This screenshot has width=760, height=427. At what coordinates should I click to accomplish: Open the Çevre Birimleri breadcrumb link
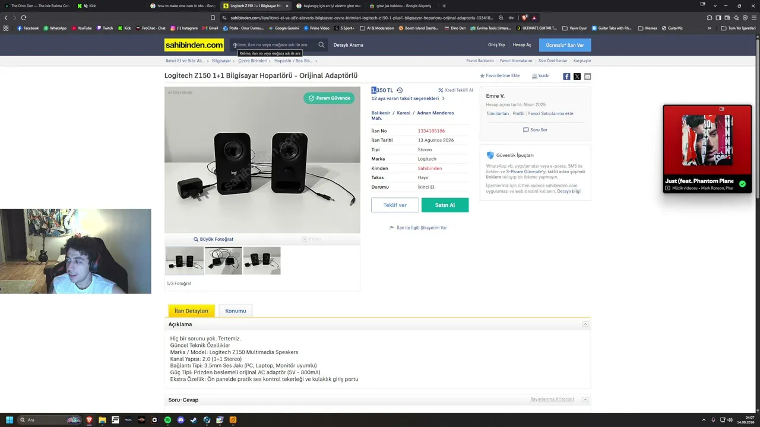point(252,60)
